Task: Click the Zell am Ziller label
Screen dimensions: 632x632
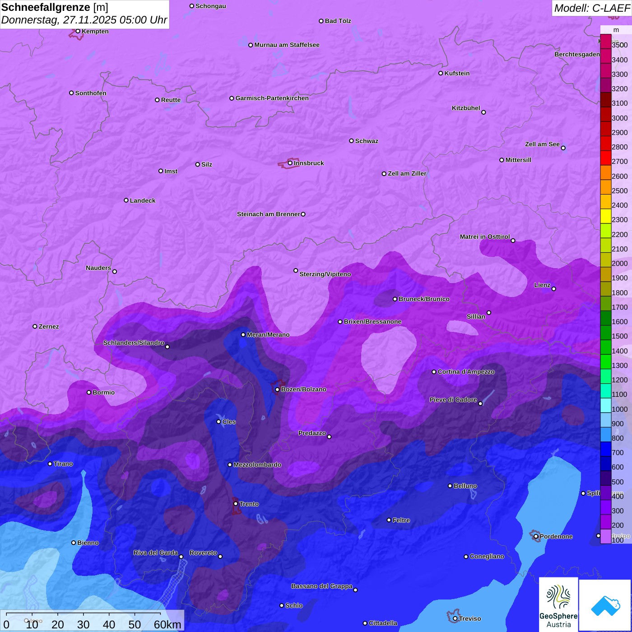Action: [407, 173]
